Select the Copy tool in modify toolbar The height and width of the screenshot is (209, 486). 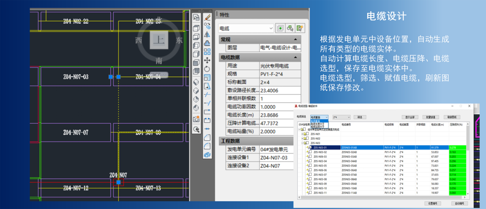[x=207, y=26]
